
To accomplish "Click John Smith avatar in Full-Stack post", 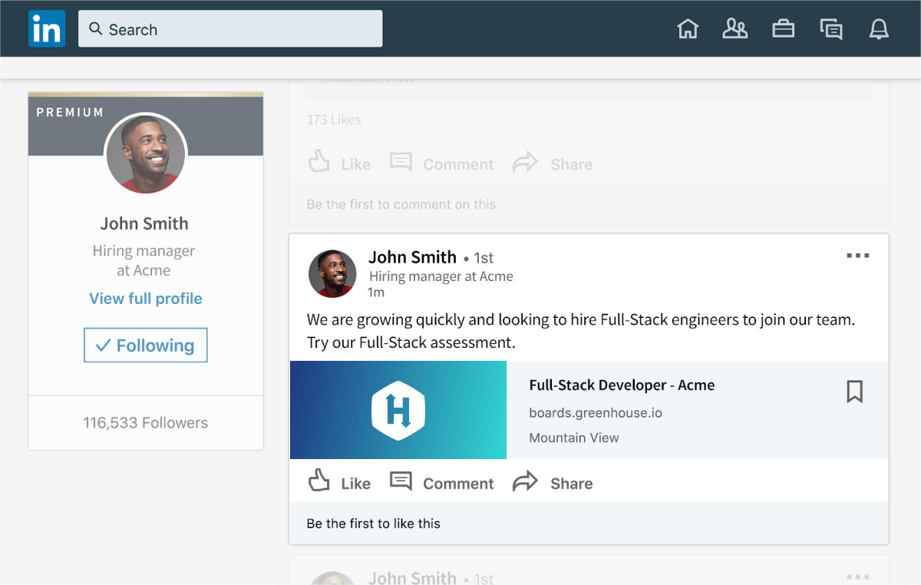I will [x=332, y=273].
